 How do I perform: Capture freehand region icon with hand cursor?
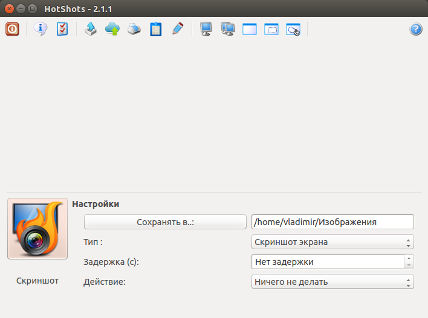point(293,29)
